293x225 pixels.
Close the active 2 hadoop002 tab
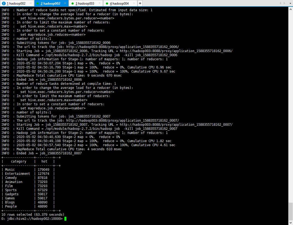point(65,3)
